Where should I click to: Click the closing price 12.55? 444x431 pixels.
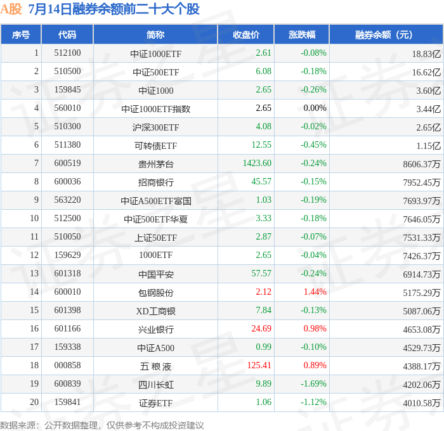point(261,145)
